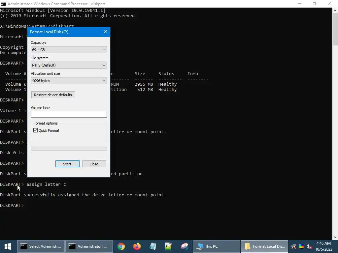This screenshot has width=338, height=253.
Task: Open the notepad-style taskbar icon beside Firefox
Action: point(152,246)
